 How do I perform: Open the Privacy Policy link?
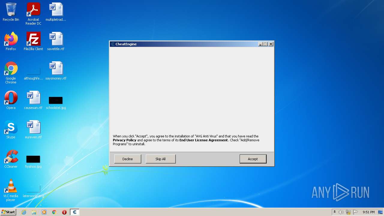(x=124, y=140)
